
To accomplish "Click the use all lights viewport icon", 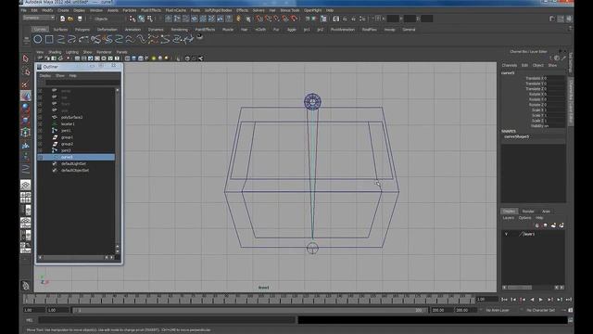I will tap(154, 58).
